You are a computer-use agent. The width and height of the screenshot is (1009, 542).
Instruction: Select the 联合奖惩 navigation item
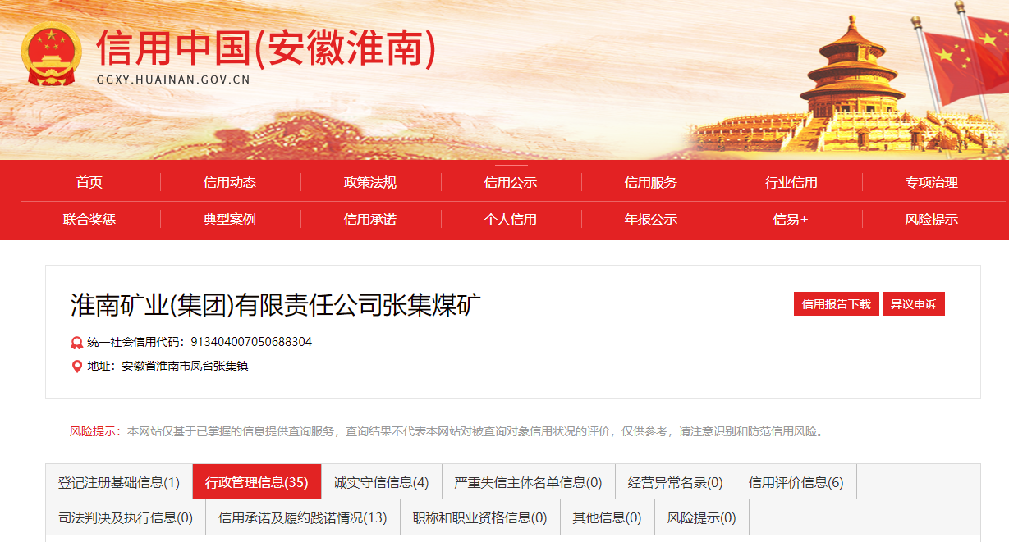[89, 219]
